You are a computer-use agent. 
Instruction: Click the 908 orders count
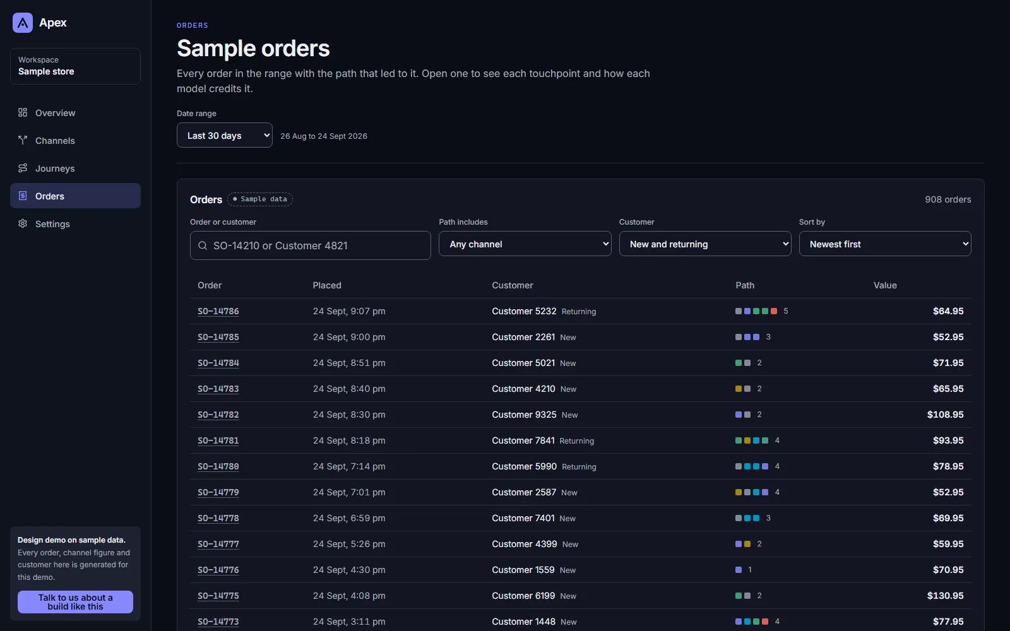tap(948, 199)
